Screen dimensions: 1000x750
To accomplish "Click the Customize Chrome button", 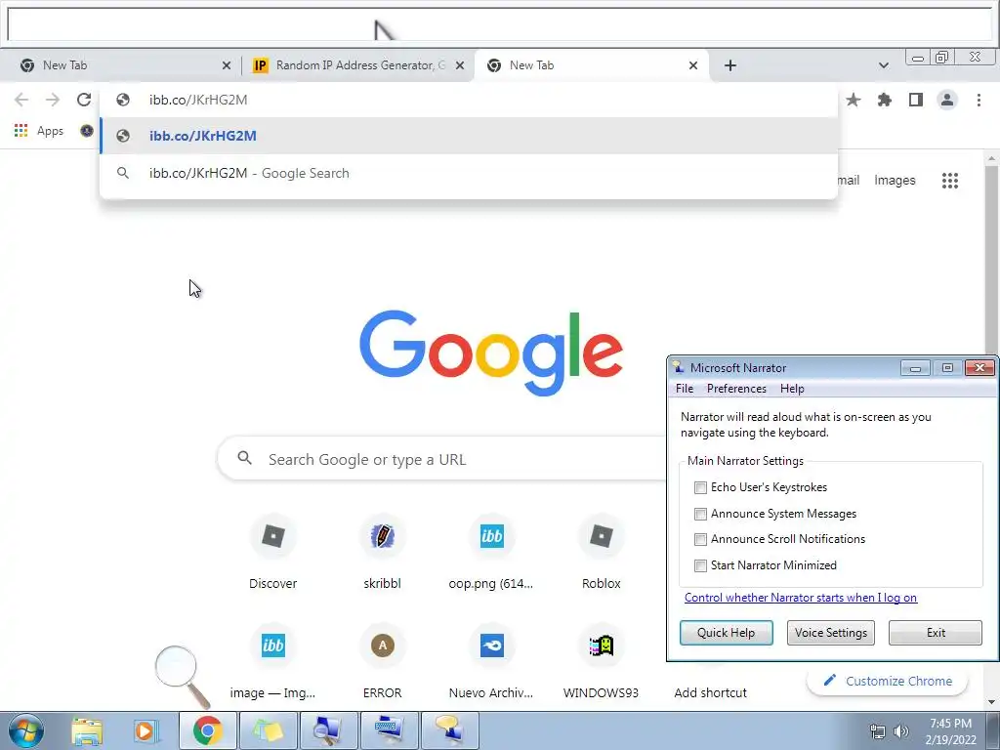I will 887,681.
